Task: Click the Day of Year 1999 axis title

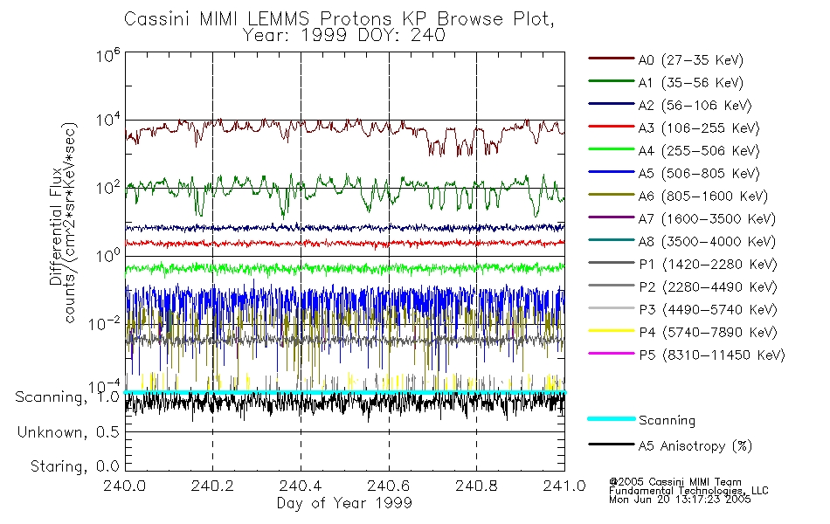Action: tap(344, 503)
